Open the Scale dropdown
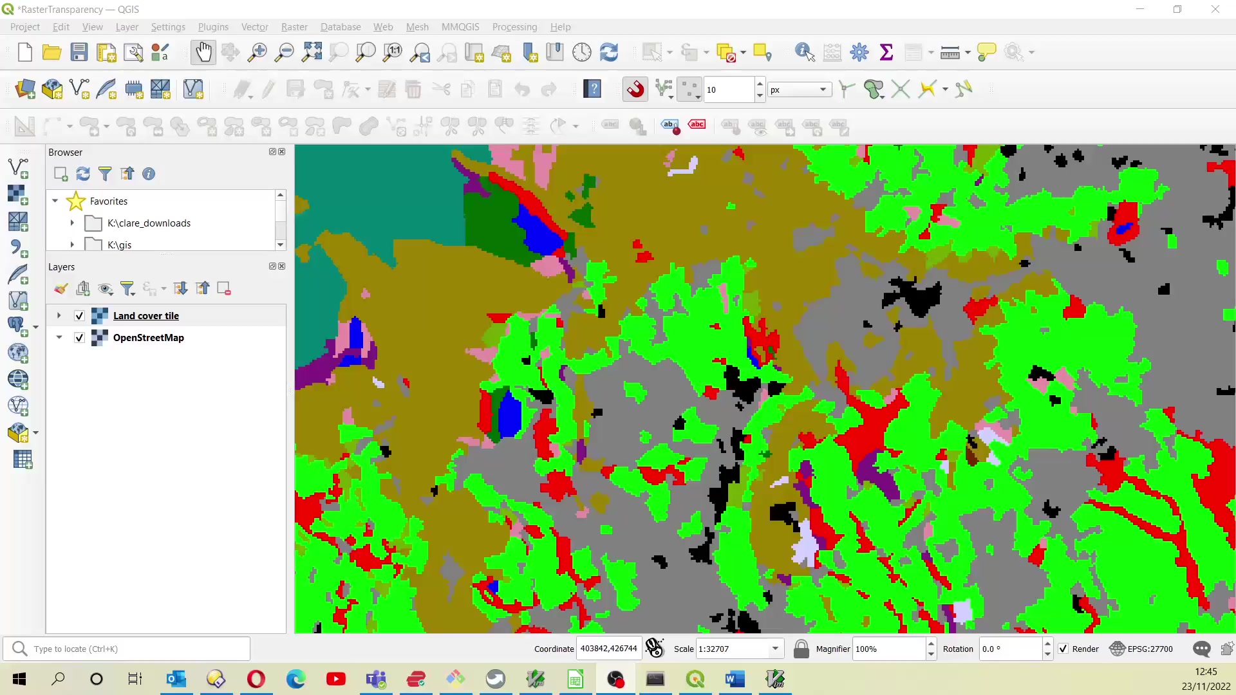The width and height of the screenshot is (1236, 695). (x=775, y=649)
